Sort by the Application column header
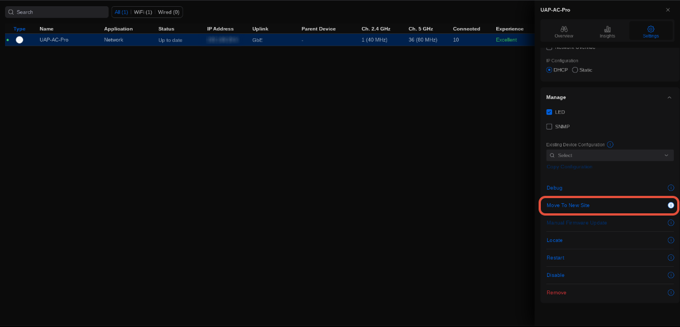Viewport: 680px width, 327px height. [118, 29]
